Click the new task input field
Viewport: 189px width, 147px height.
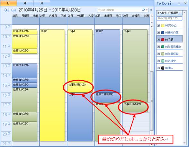coord(169,18)
